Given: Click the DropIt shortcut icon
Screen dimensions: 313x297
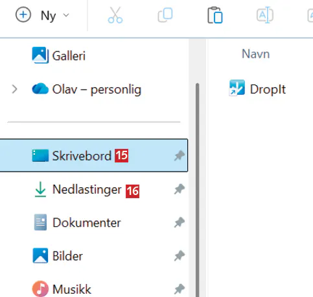Looking at the screenshot, I should click(237, 88).
